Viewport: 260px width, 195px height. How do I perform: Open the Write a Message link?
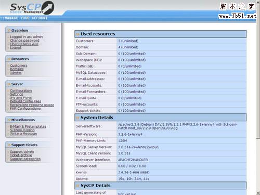tap(23, 134)
